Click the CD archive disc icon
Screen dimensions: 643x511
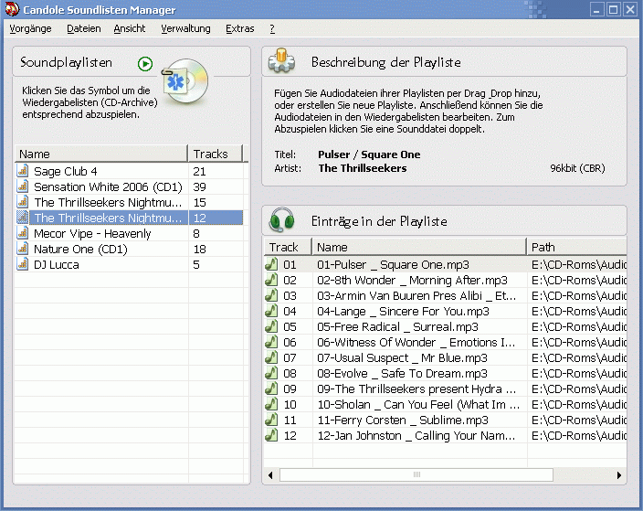pyautogui.click(x=185, y=80)
